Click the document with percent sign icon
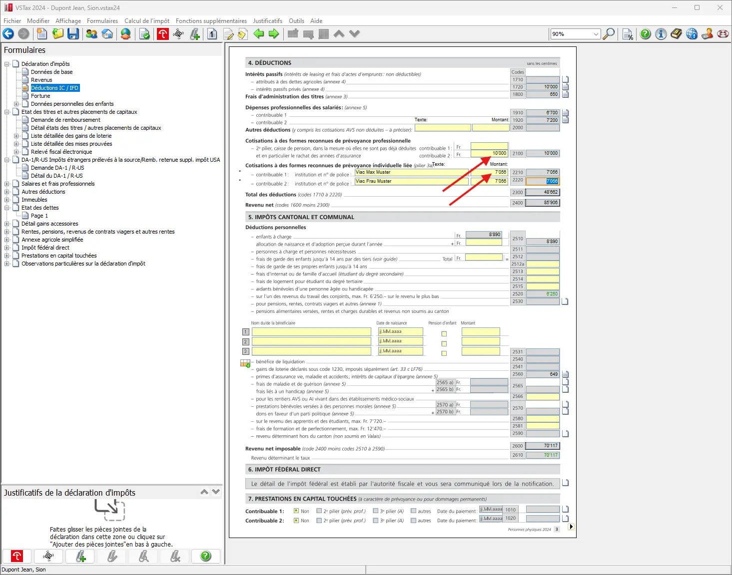The width and height of the screenshot is (732, 575). 628,34
